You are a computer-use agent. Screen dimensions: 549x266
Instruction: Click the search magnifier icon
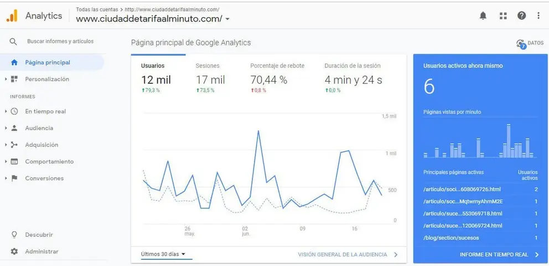(13, 41)
